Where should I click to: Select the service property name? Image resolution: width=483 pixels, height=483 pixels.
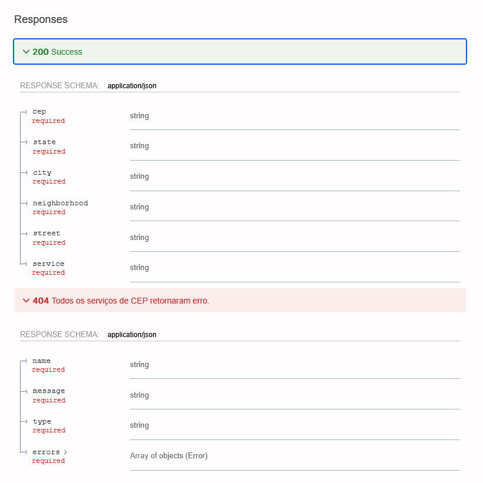point(49,264)
